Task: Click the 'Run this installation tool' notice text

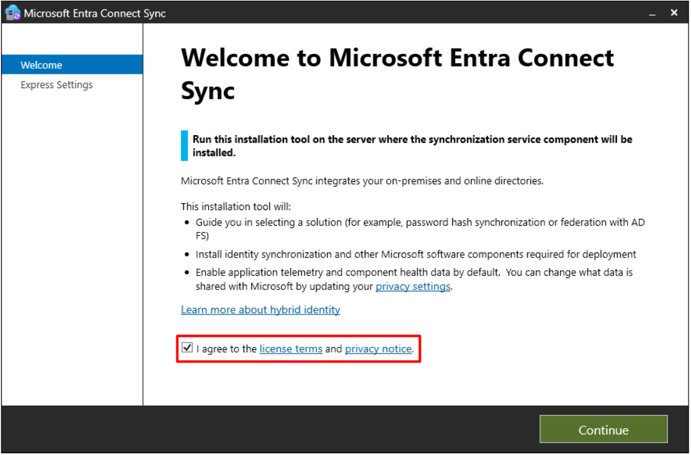Action: coord(412,146)
